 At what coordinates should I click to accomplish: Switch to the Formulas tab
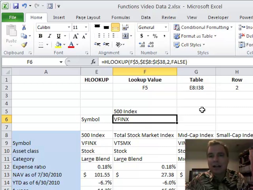[121, 17]
